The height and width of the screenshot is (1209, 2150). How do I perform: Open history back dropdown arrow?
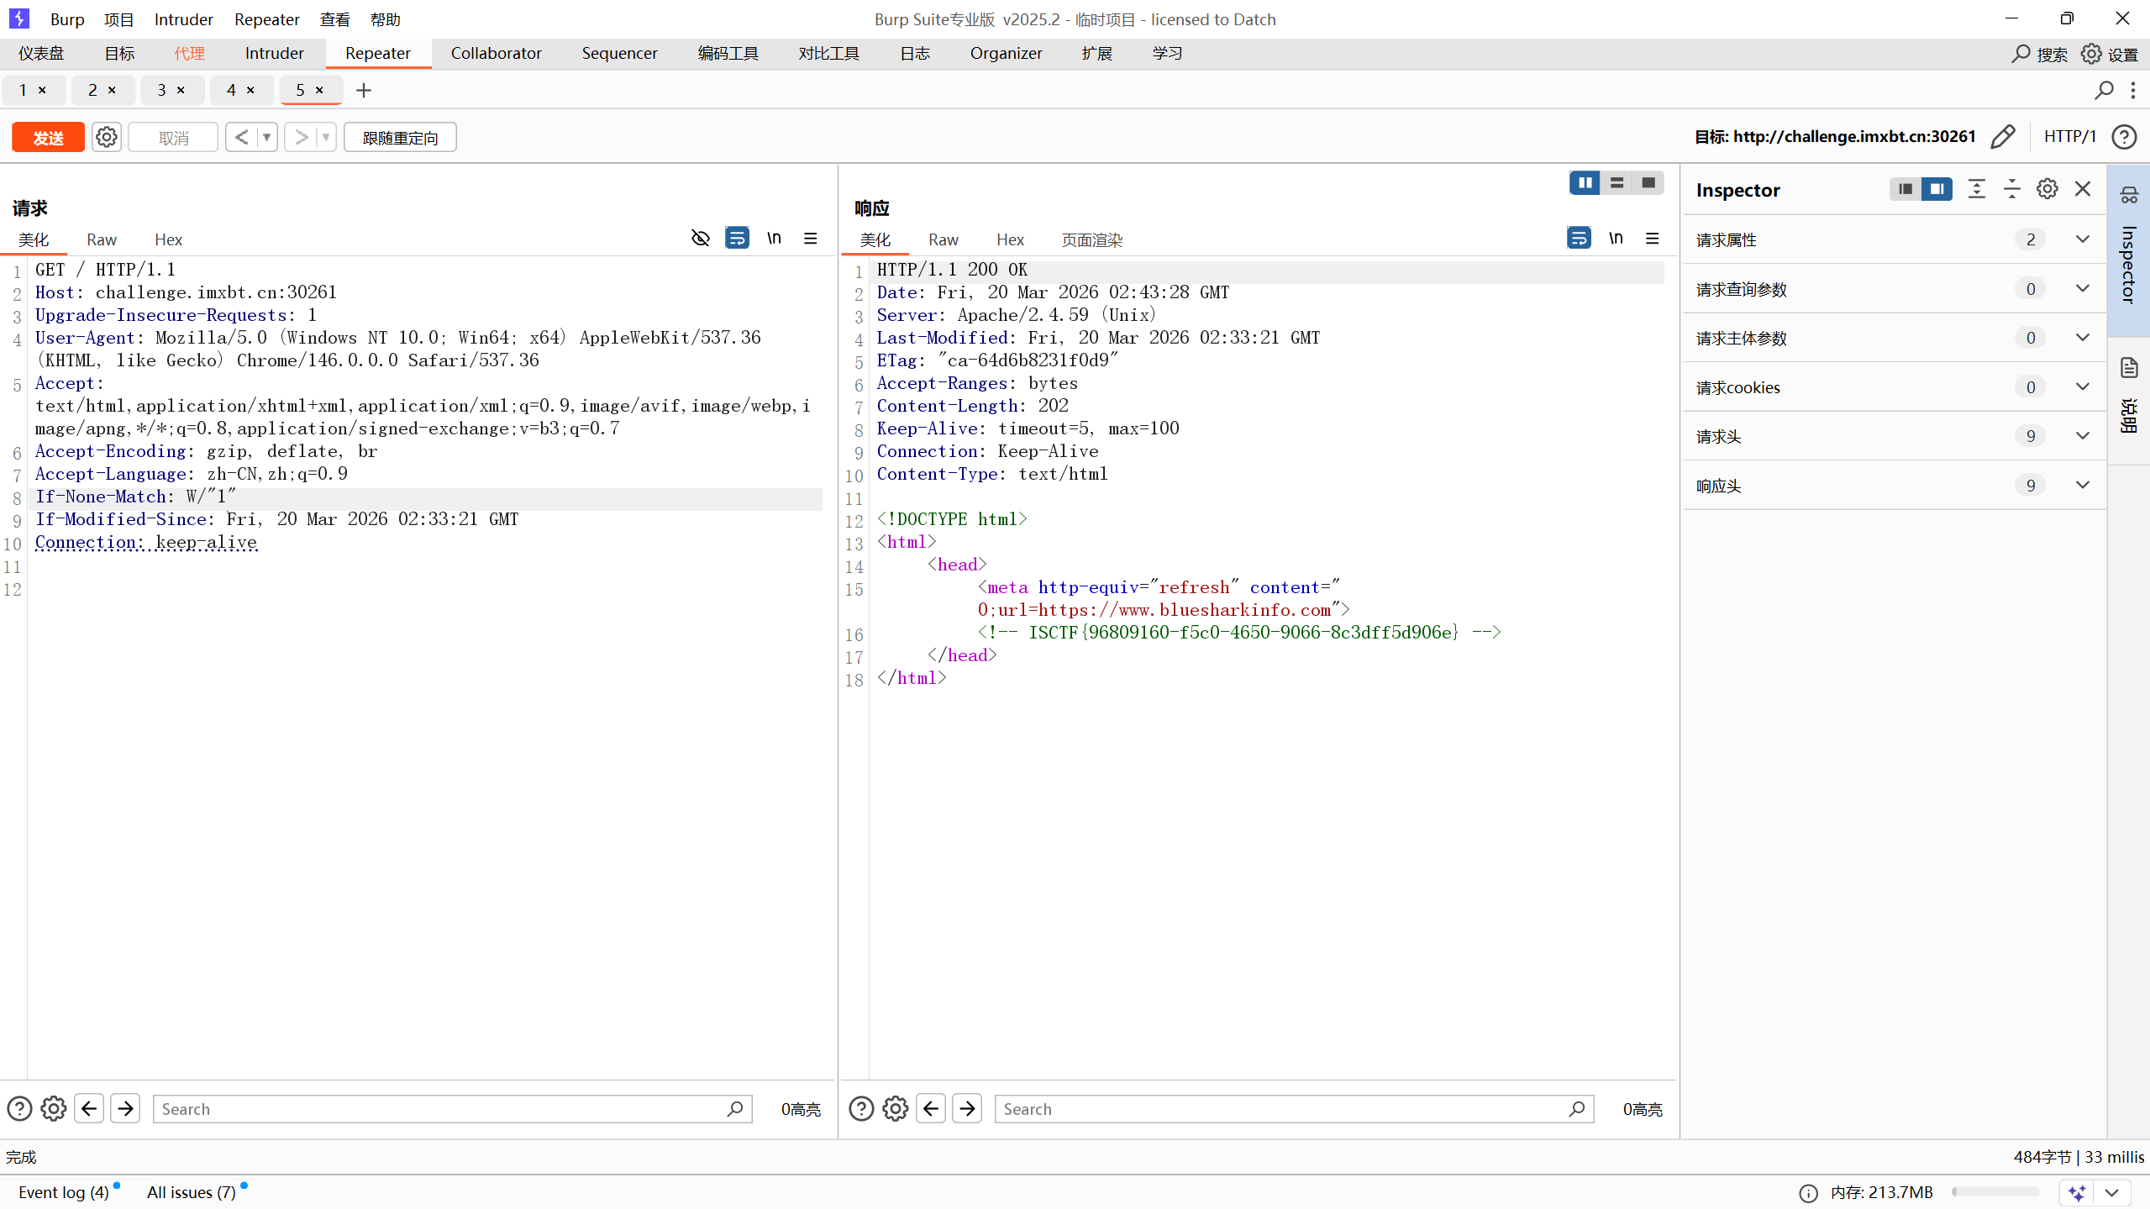coord(266,137)
